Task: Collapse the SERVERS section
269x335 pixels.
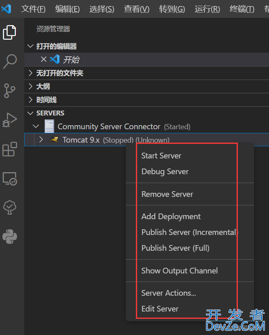Action: pos(30,113)
